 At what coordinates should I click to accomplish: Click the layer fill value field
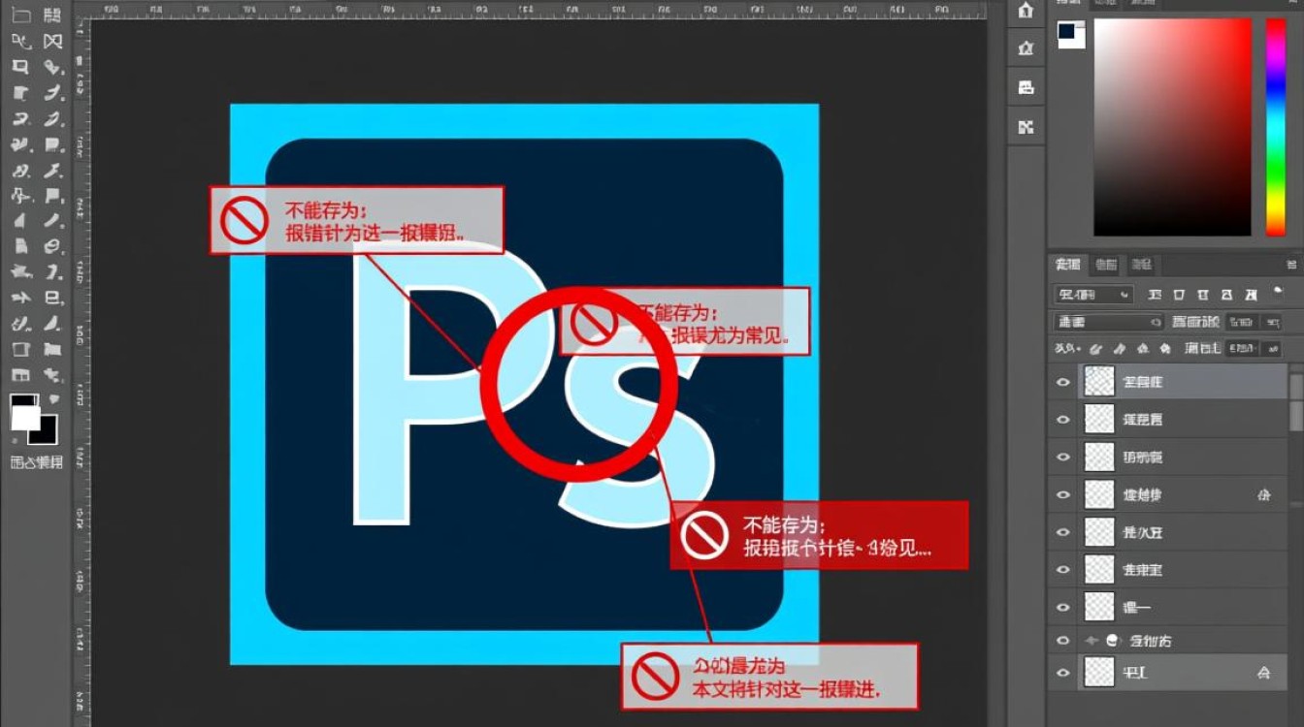(1240, 348)
